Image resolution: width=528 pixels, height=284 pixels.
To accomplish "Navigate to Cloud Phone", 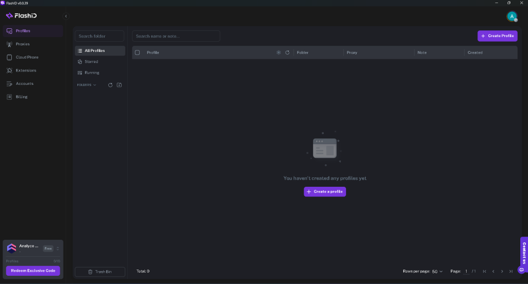I will [27, 57].
